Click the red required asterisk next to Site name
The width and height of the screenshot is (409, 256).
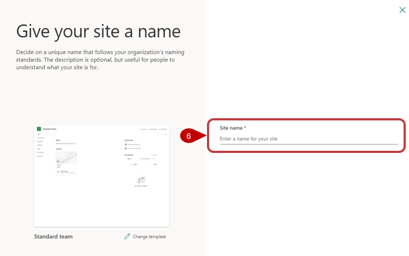tap(245, 128)
